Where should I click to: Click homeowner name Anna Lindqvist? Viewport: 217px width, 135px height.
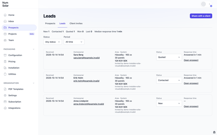81,101
